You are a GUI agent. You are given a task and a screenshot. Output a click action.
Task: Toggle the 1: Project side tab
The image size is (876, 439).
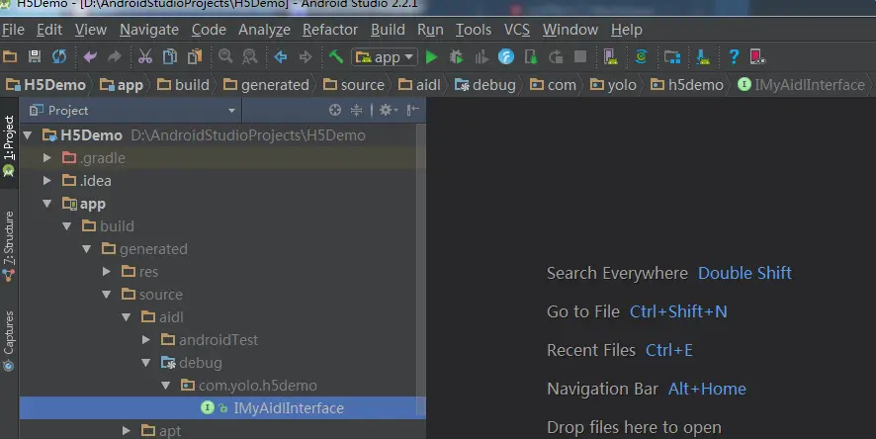(x=8, y=145)
